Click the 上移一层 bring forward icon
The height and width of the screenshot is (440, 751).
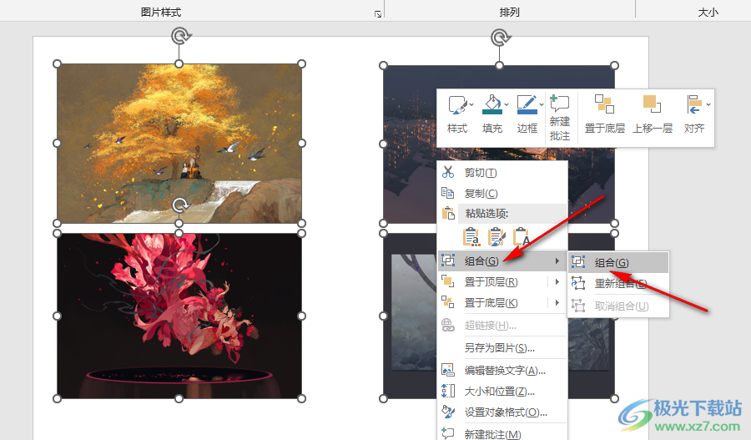point(652,104)
